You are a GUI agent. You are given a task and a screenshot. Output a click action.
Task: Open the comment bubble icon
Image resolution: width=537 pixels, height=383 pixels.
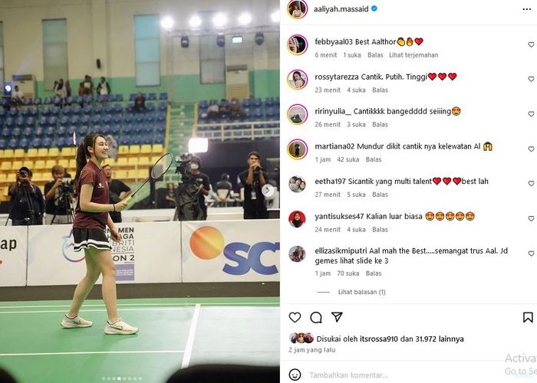(316, 317)
